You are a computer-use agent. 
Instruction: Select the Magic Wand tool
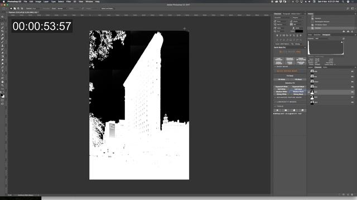(2, 27)
